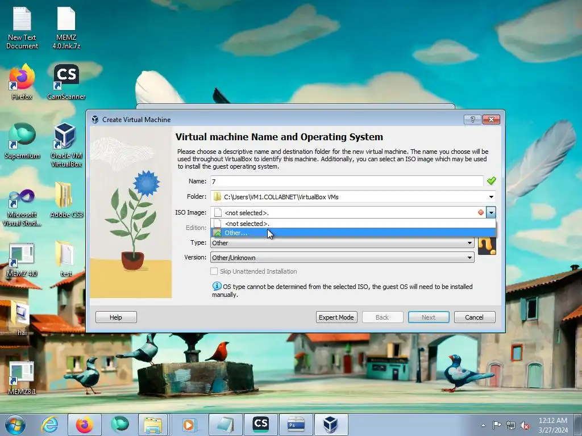
Task: Open the Windows Start menu orb
Action: coord(15,425)
